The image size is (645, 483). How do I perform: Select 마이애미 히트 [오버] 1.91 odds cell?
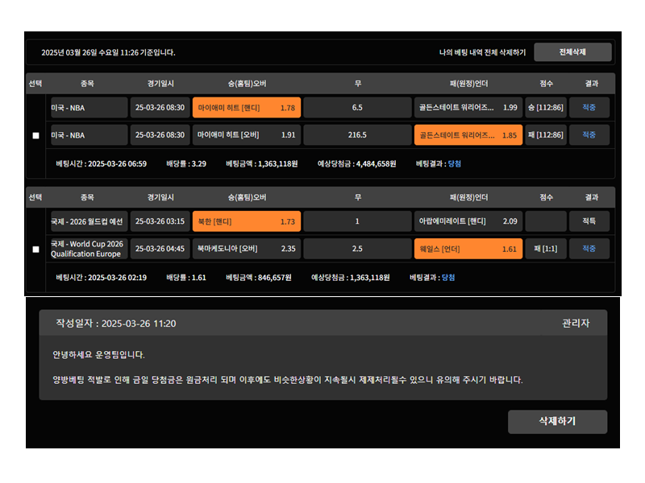[x=246, y=135]
